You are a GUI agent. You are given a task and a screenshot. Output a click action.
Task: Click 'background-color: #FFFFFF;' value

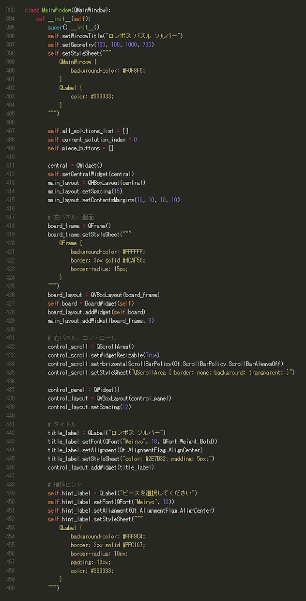[x=108, y=252]
